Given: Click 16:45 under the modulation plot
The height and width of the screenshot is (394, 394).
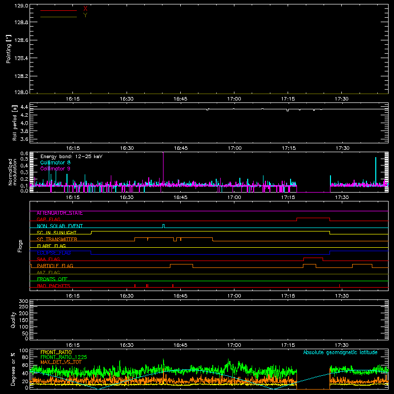Looking at the screenshot, I should (180, 197).
